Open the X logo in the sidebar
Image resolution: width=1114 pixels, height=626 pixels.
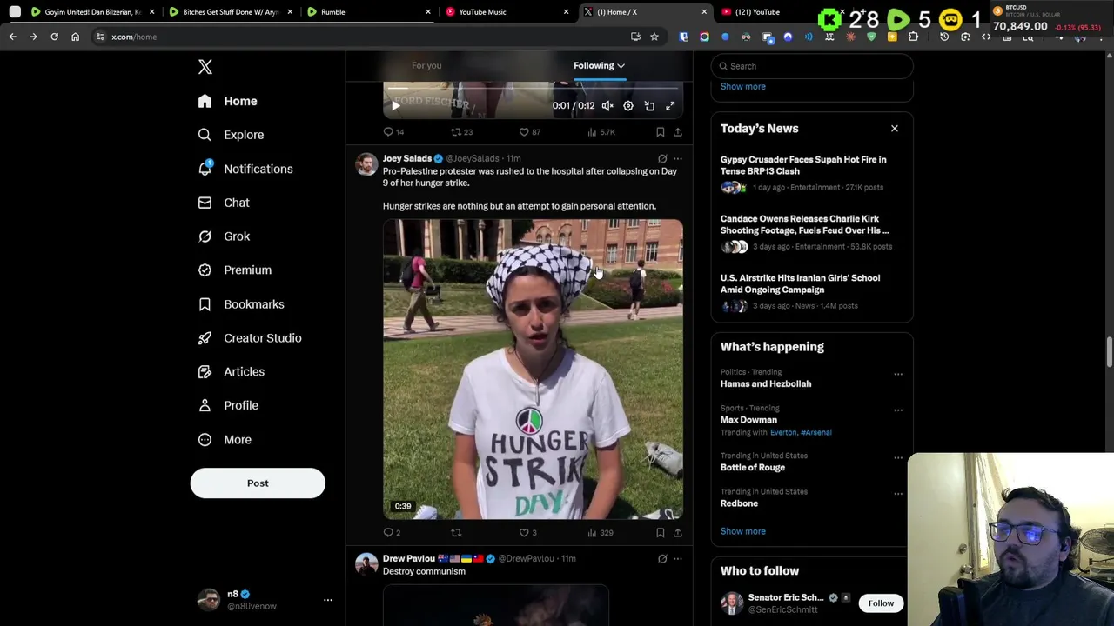tap(205, 67)
